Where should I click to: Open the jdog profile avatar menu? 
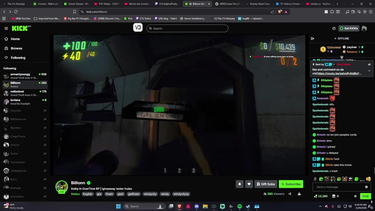click(x=364, y=28)
